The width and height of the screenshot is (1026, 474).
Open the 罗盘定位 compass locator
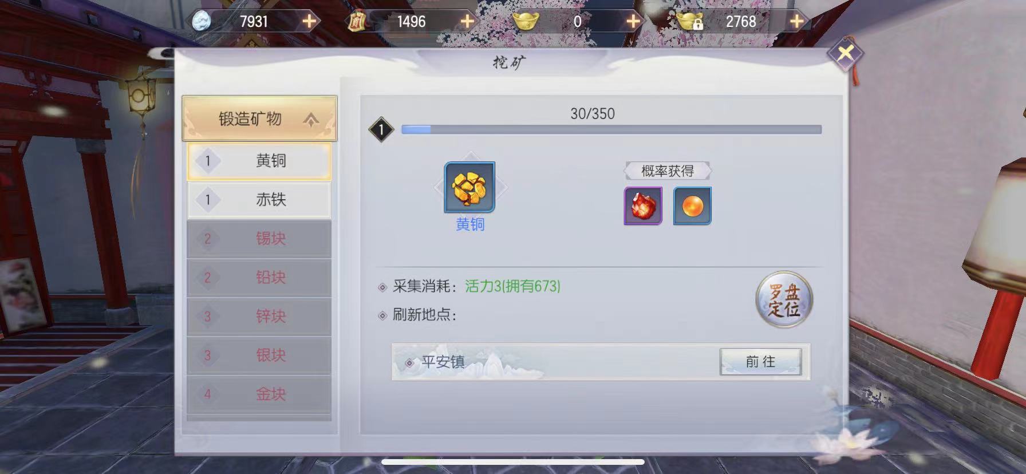coord(784,299)
